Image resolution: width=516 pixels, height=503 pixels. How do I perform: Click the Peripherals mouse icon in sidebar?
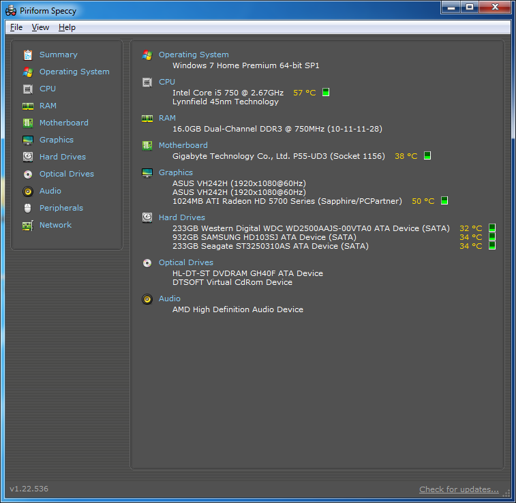(28, 209)
